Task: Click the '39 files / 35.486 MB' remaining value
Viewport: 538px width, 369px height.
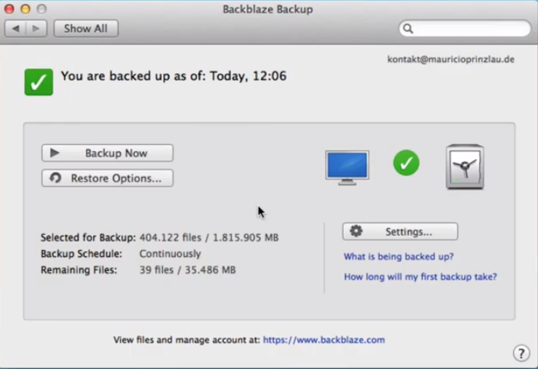Action: click(187, 270)
